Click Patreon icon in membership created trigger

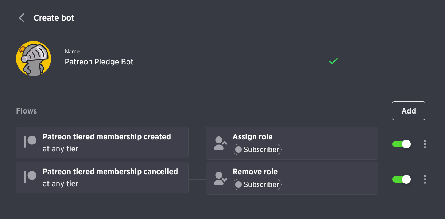[x=30, y=142]
